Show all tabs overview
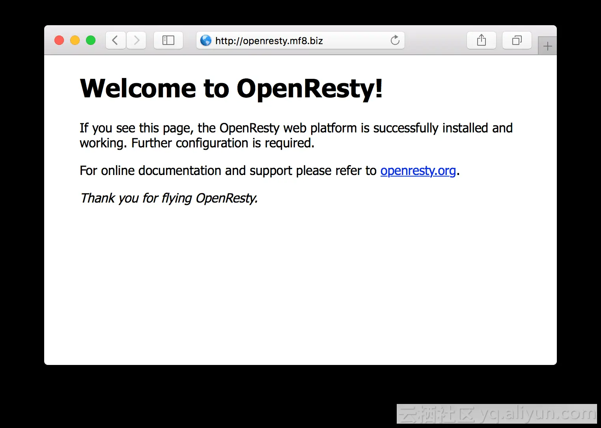Viewport: 601px width, 428px height. coord(517,40)
